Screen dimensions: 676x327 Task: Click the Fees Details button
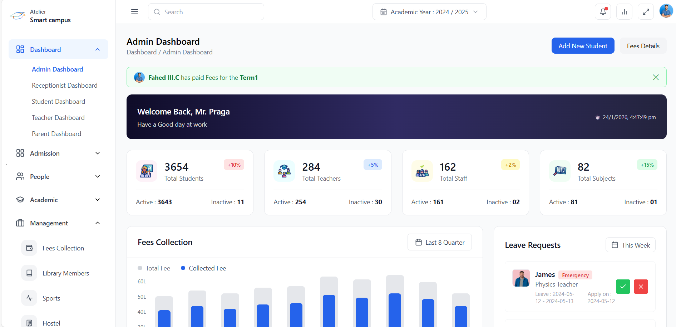pos(643,46)
